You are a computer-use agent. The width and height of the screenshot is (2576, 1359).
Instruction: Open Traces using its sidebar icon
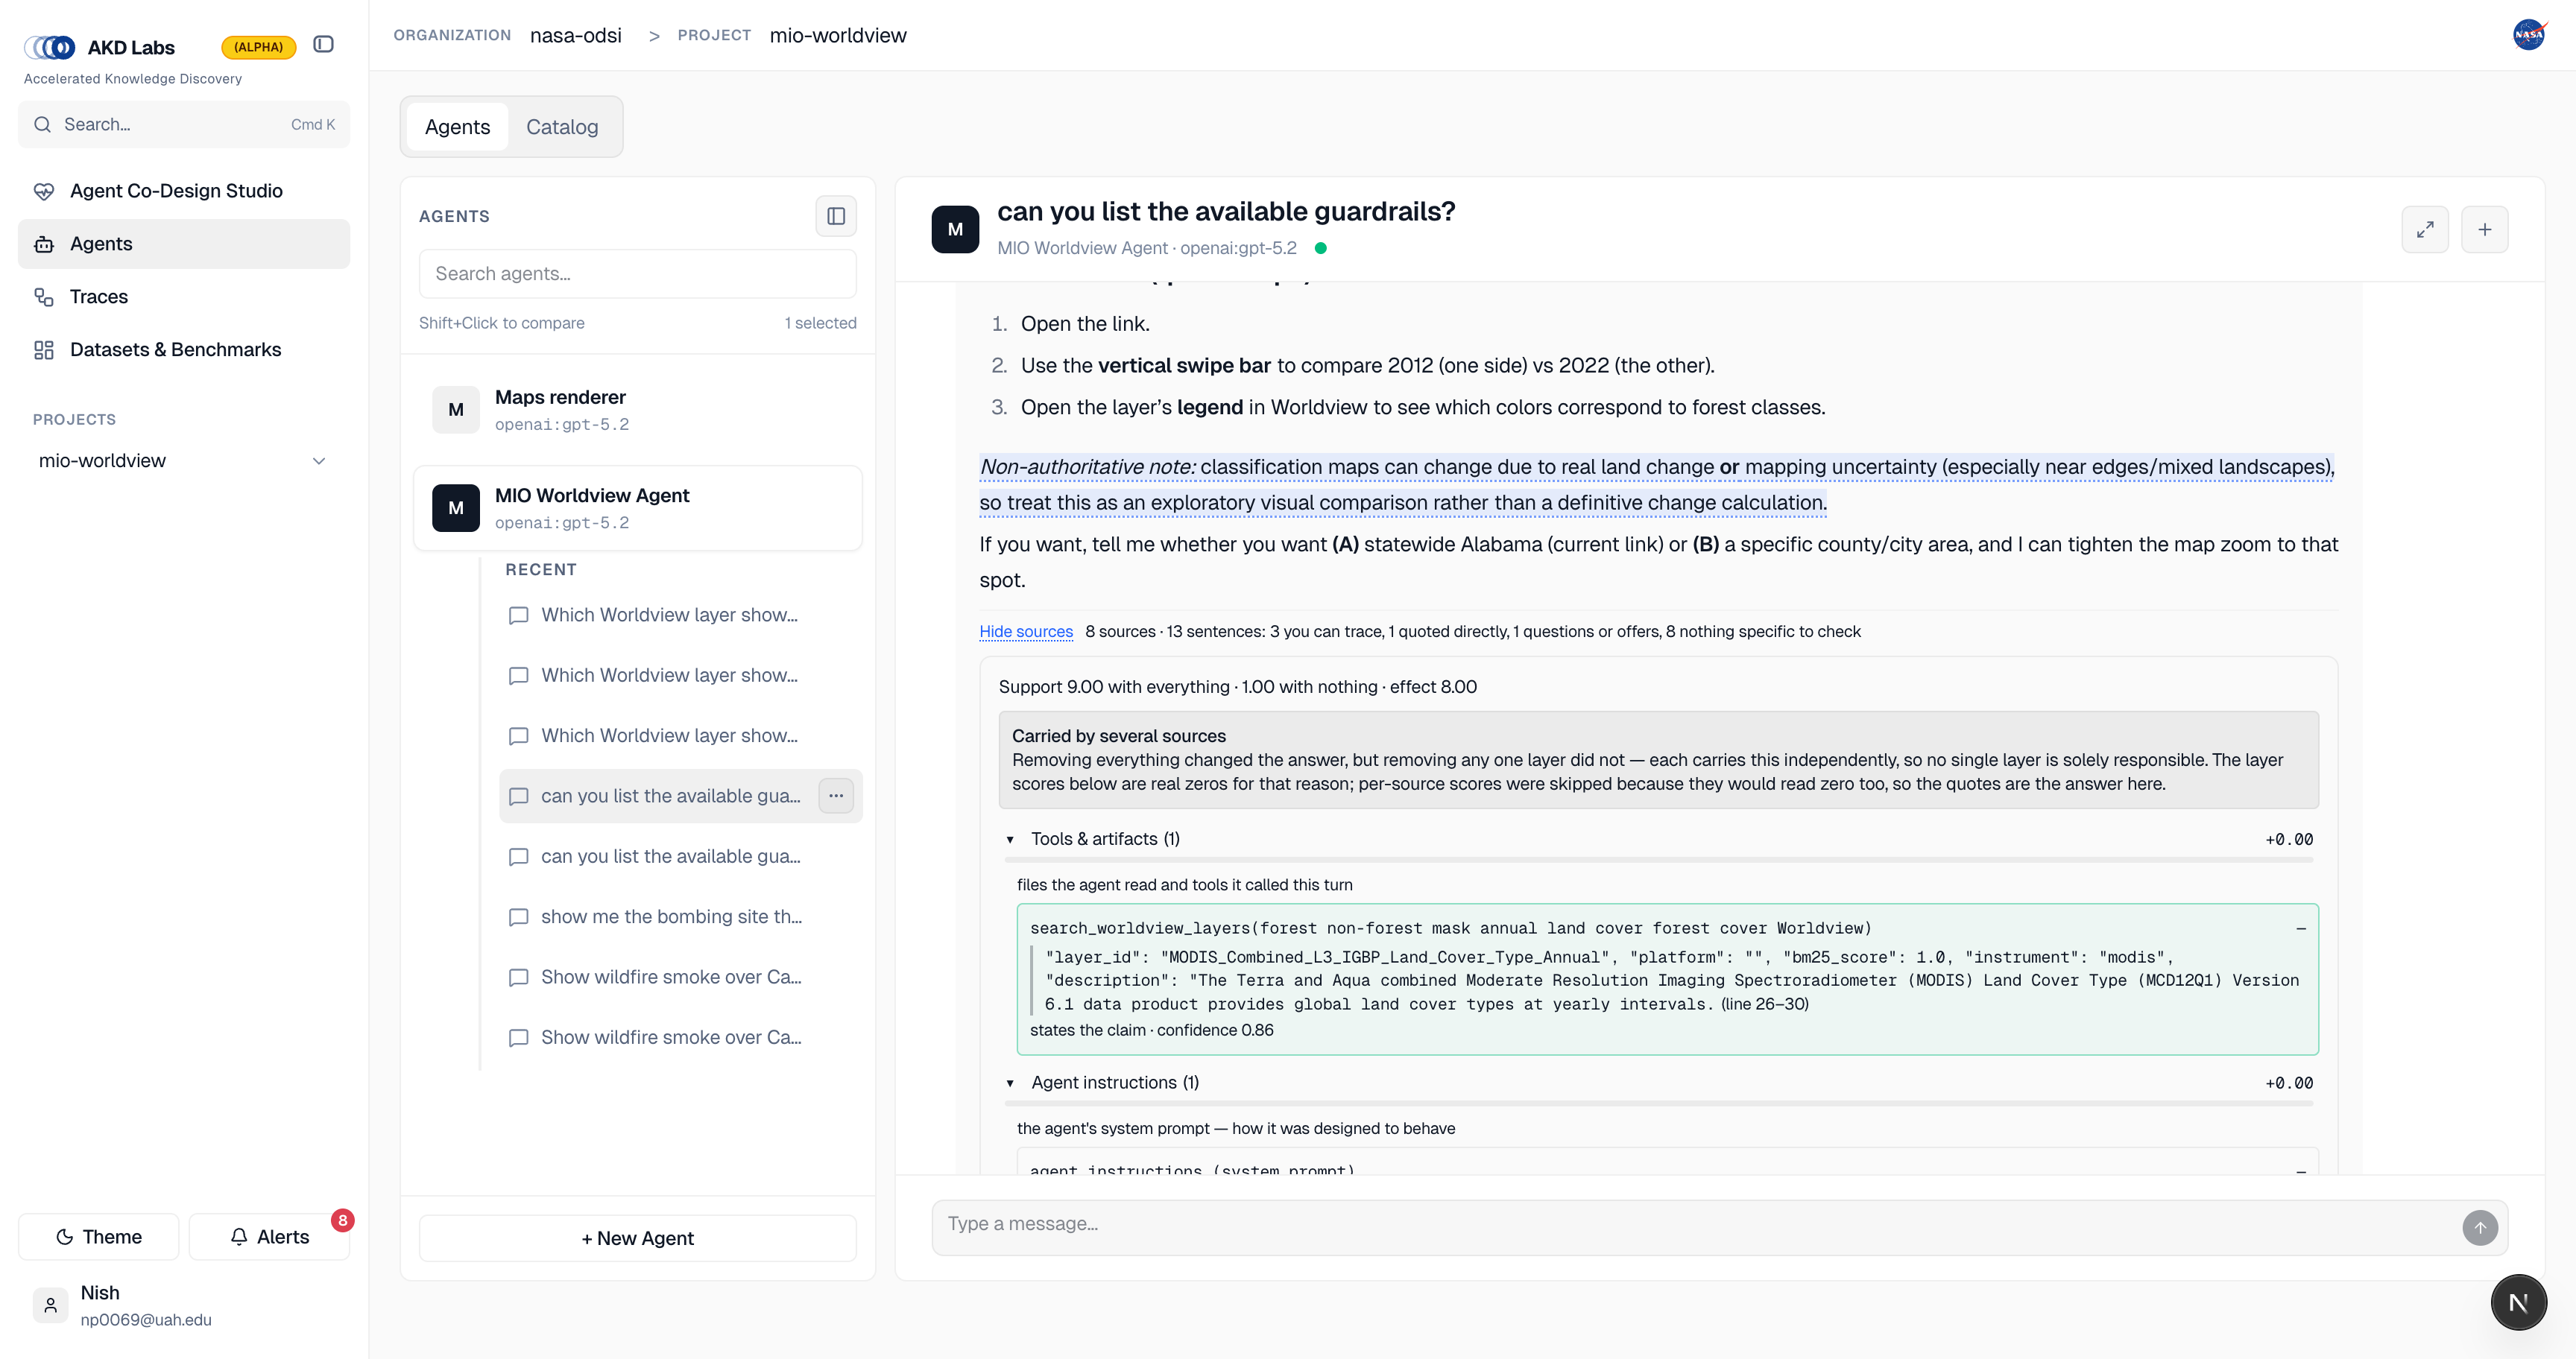[44, 297]
